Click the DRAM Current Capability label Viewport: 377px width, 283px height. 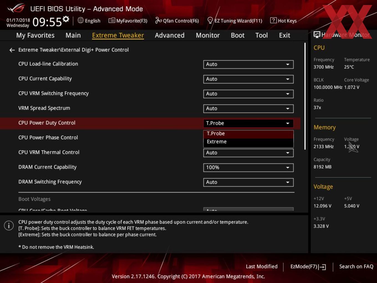(47, 167)
